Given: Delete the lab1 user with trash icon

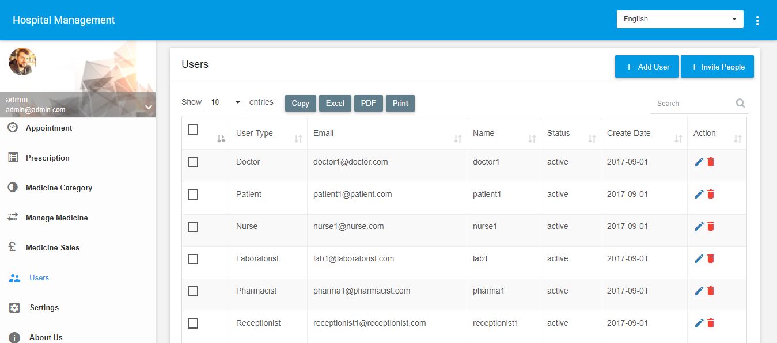Looking at the screenshot, I should [x=711, y=259].
